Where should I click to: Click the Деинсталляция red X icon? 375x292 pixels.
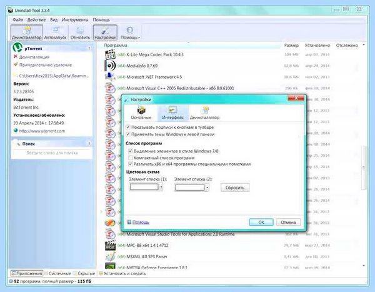pos(16,56)
